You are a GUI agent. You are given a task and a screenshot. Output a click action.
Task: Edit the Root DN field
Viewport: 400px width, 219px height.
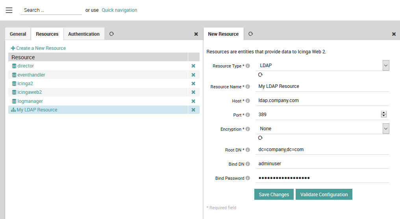322,150
